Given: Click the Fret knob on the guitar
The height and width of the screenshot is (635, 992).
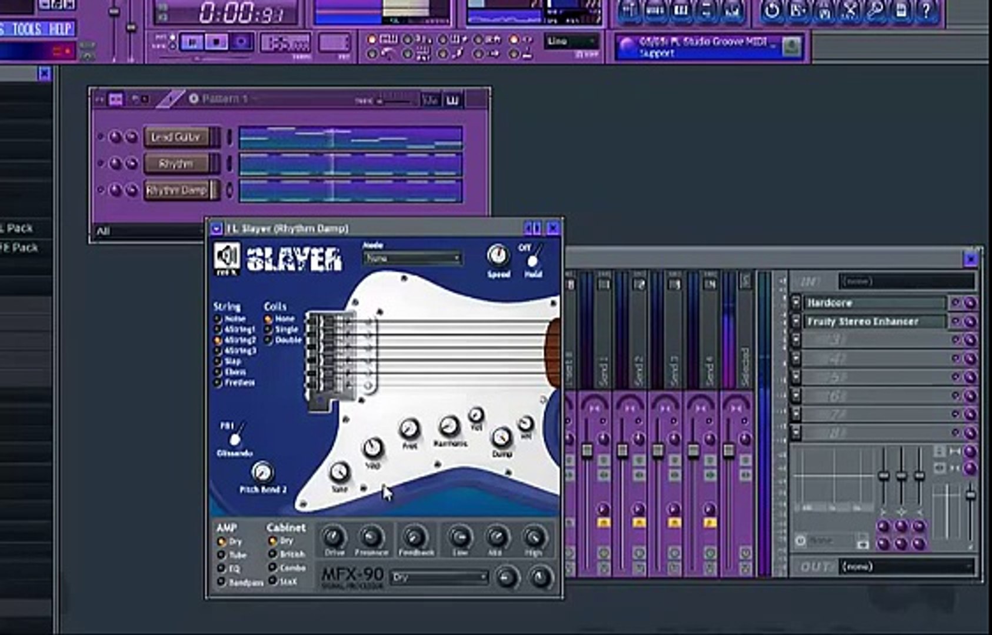Looking at the screenshot, I should (410, 429).
